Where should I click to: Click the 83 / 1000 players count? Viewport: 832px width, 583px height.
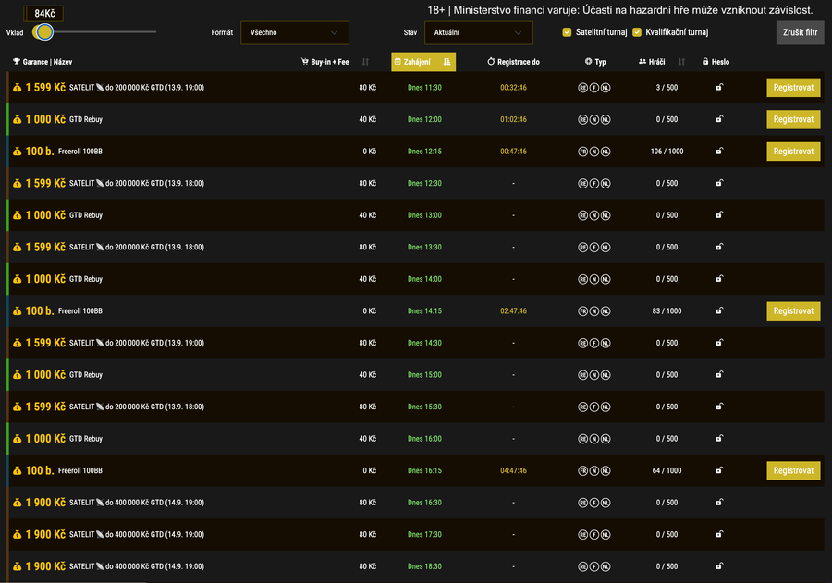coord(667,310)
